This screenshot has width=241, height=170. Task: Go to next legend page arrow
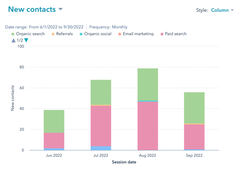(x=26, y=40)
